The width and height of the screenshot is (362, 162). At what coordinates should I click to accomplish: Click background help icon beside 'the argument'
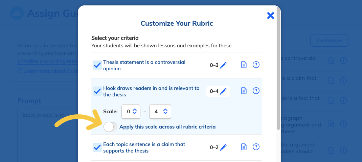point(343,151)
